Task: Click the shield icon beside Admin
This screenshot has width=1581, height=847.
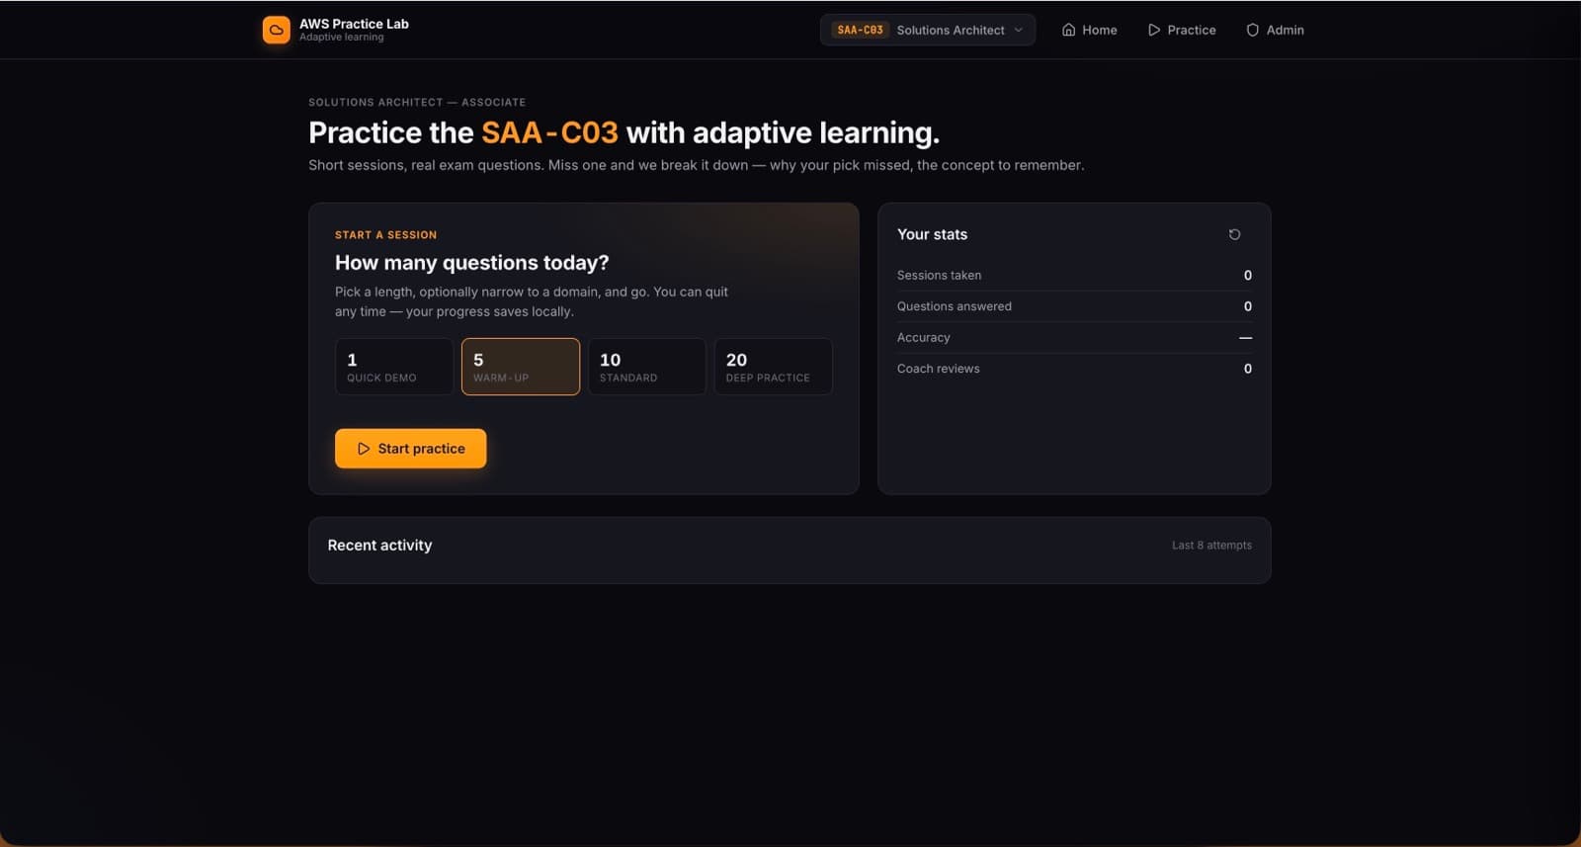Action: [1252, 30]
